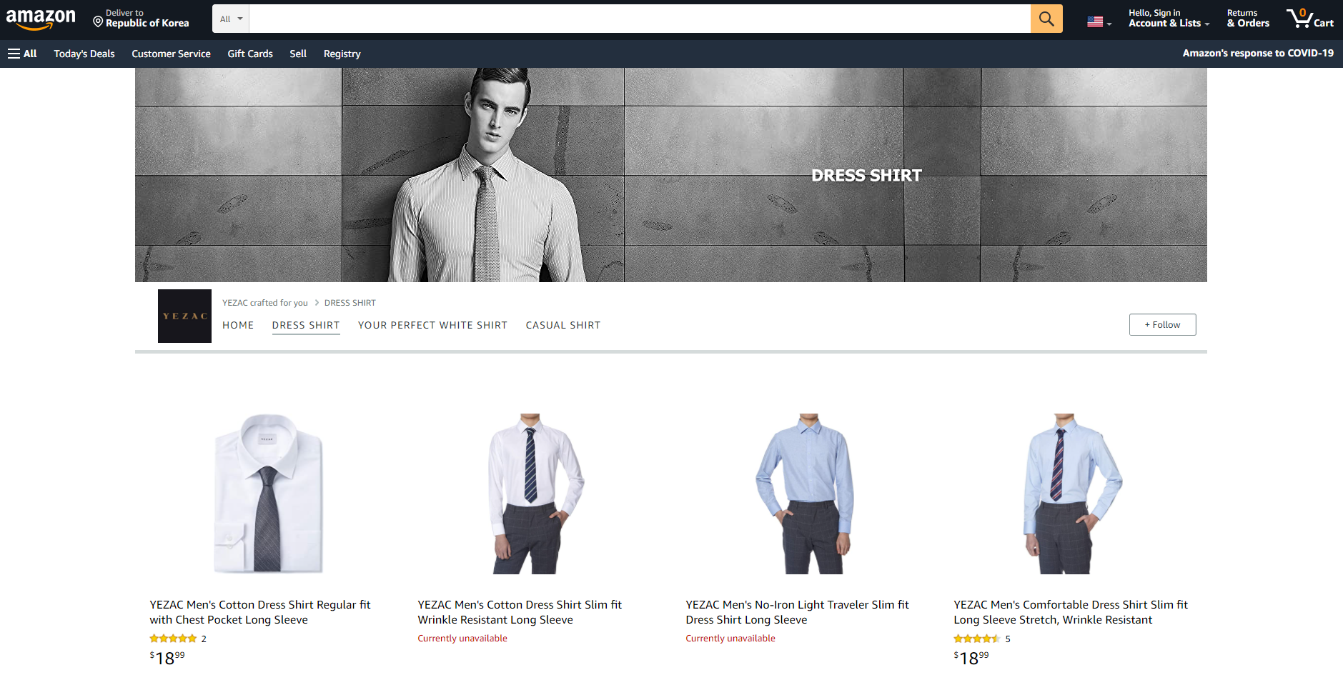Switch to the HOME store tab
Image resolution: width=1343 pixels, height=680 pixels.
pyautogui.click(x=238, y=325)
